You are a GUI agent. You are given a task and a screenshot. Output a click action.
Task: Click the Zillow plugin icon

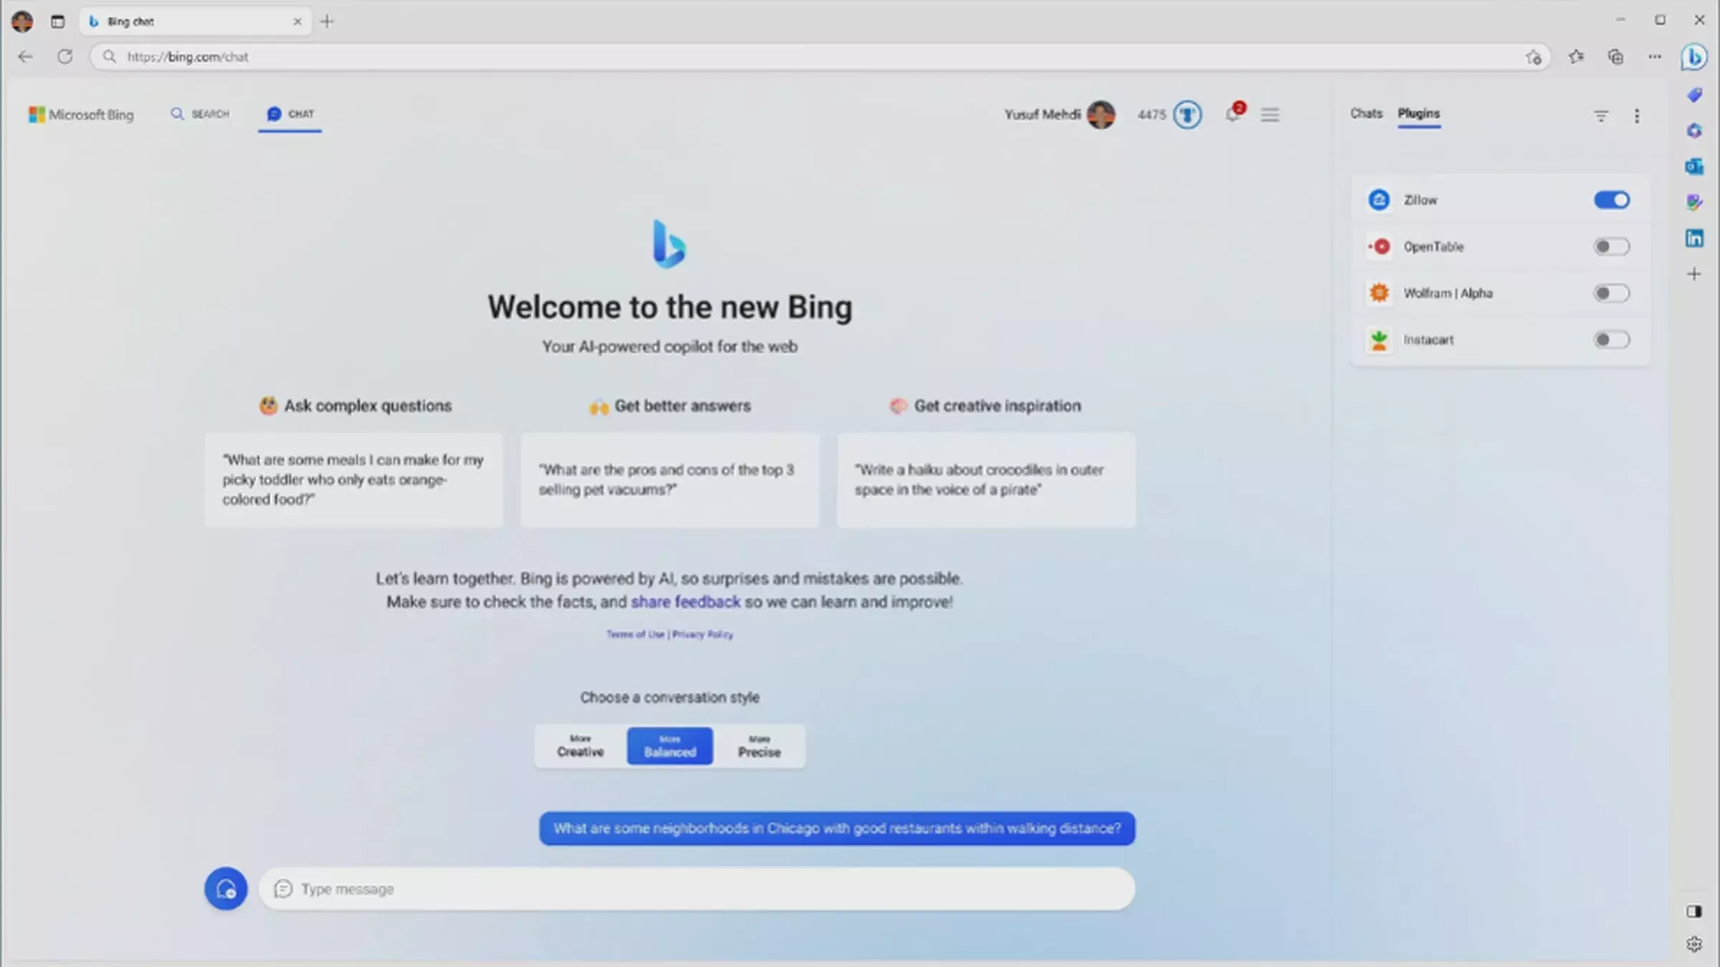(x=1379, y=200)
